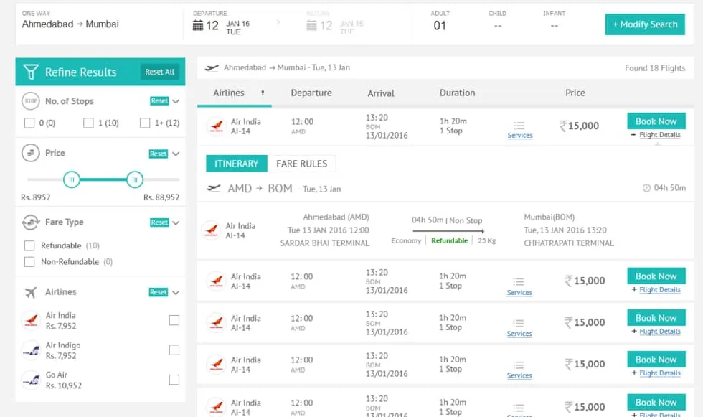Click the rupee symbol in the expanded flight's price
Screen dimensions: 703x417
[x=563, y=126]
